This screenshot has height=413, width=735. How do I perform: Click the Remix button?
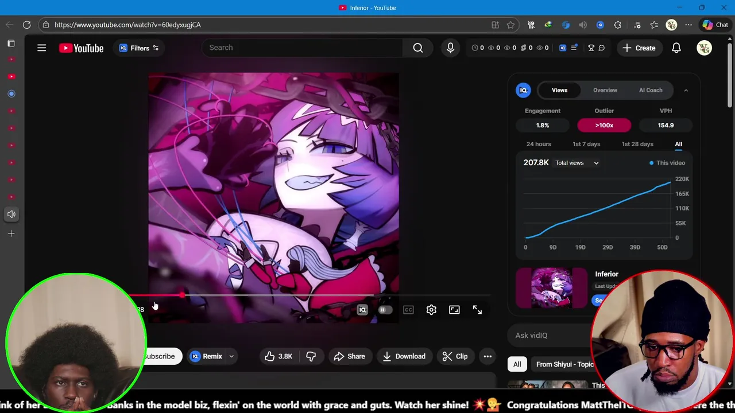tap(207, 356)
